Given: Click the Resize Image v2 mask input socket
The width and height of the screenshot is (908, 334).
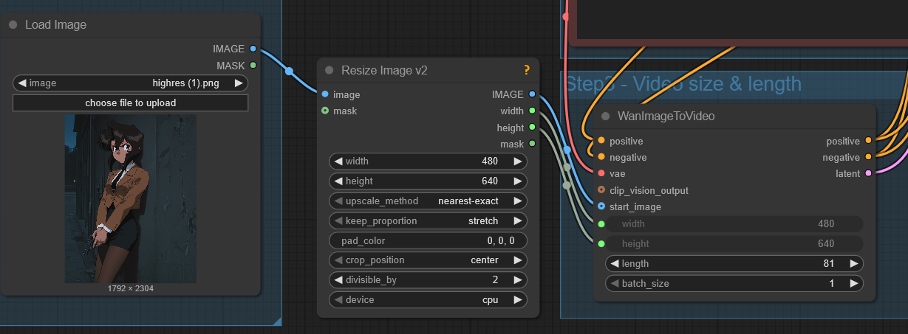Looking at the screenshot, I should click(325, 111).
